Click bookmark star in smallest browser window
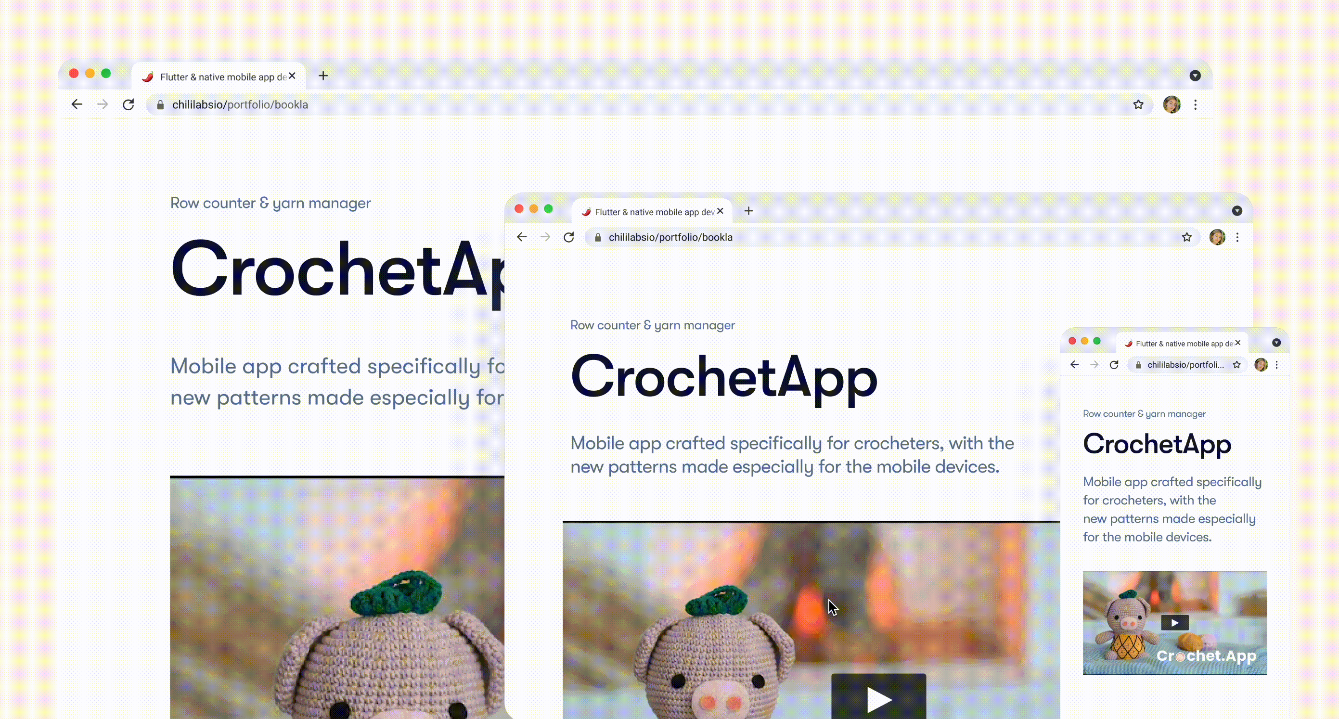1339x719 pixels. [1236, 364]
